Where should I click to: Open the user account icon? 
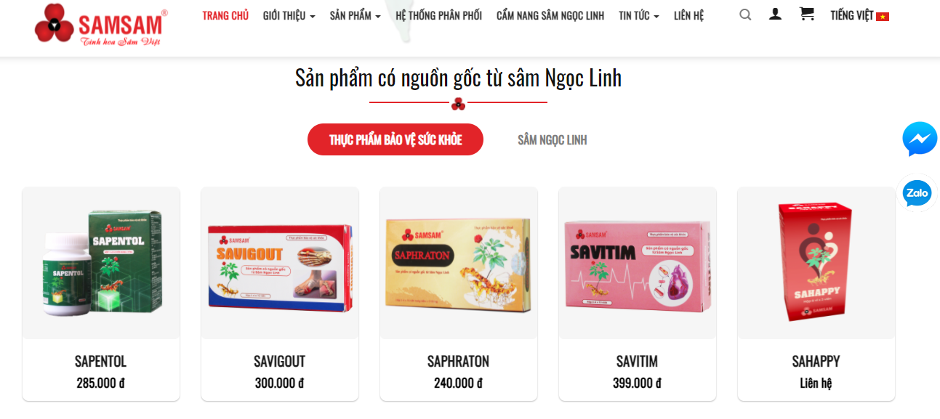point(776,14)
